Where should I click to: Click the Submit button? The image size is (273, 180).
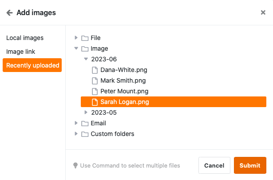click(x=250, y=165)
